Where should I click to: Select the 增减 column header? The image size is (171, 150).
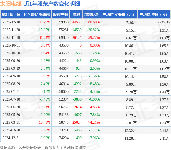coord(76,15)
